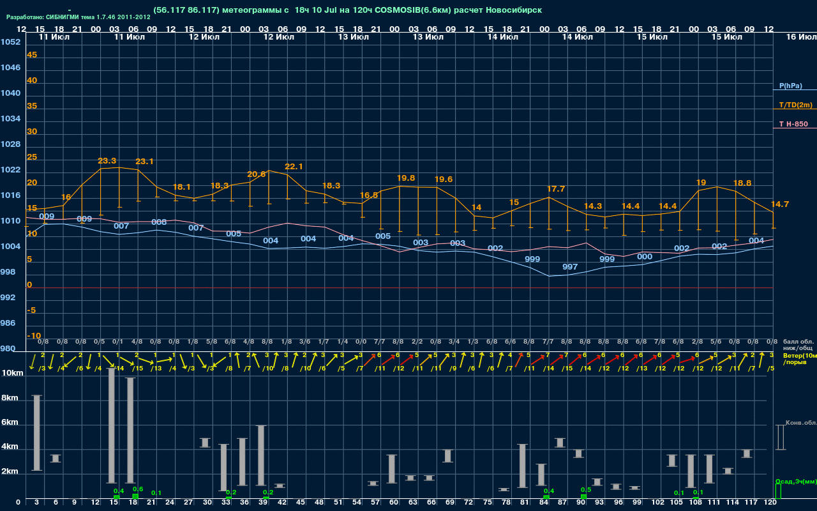Click the 2/2 cloud cover value
This screenshot has width=817, height=511.
[x=417, y=342]
